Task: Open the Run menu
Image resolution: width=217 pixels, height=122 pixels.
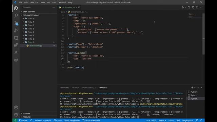Action: (54, 2)
